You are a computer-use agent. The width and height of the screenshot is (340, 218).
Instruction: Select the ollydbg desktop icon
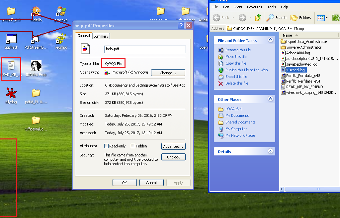(11, 96)
